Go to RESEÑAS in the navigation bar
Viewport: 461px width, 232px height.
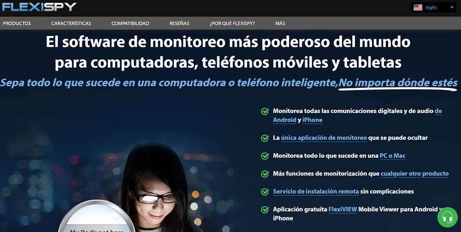(179, 23)
